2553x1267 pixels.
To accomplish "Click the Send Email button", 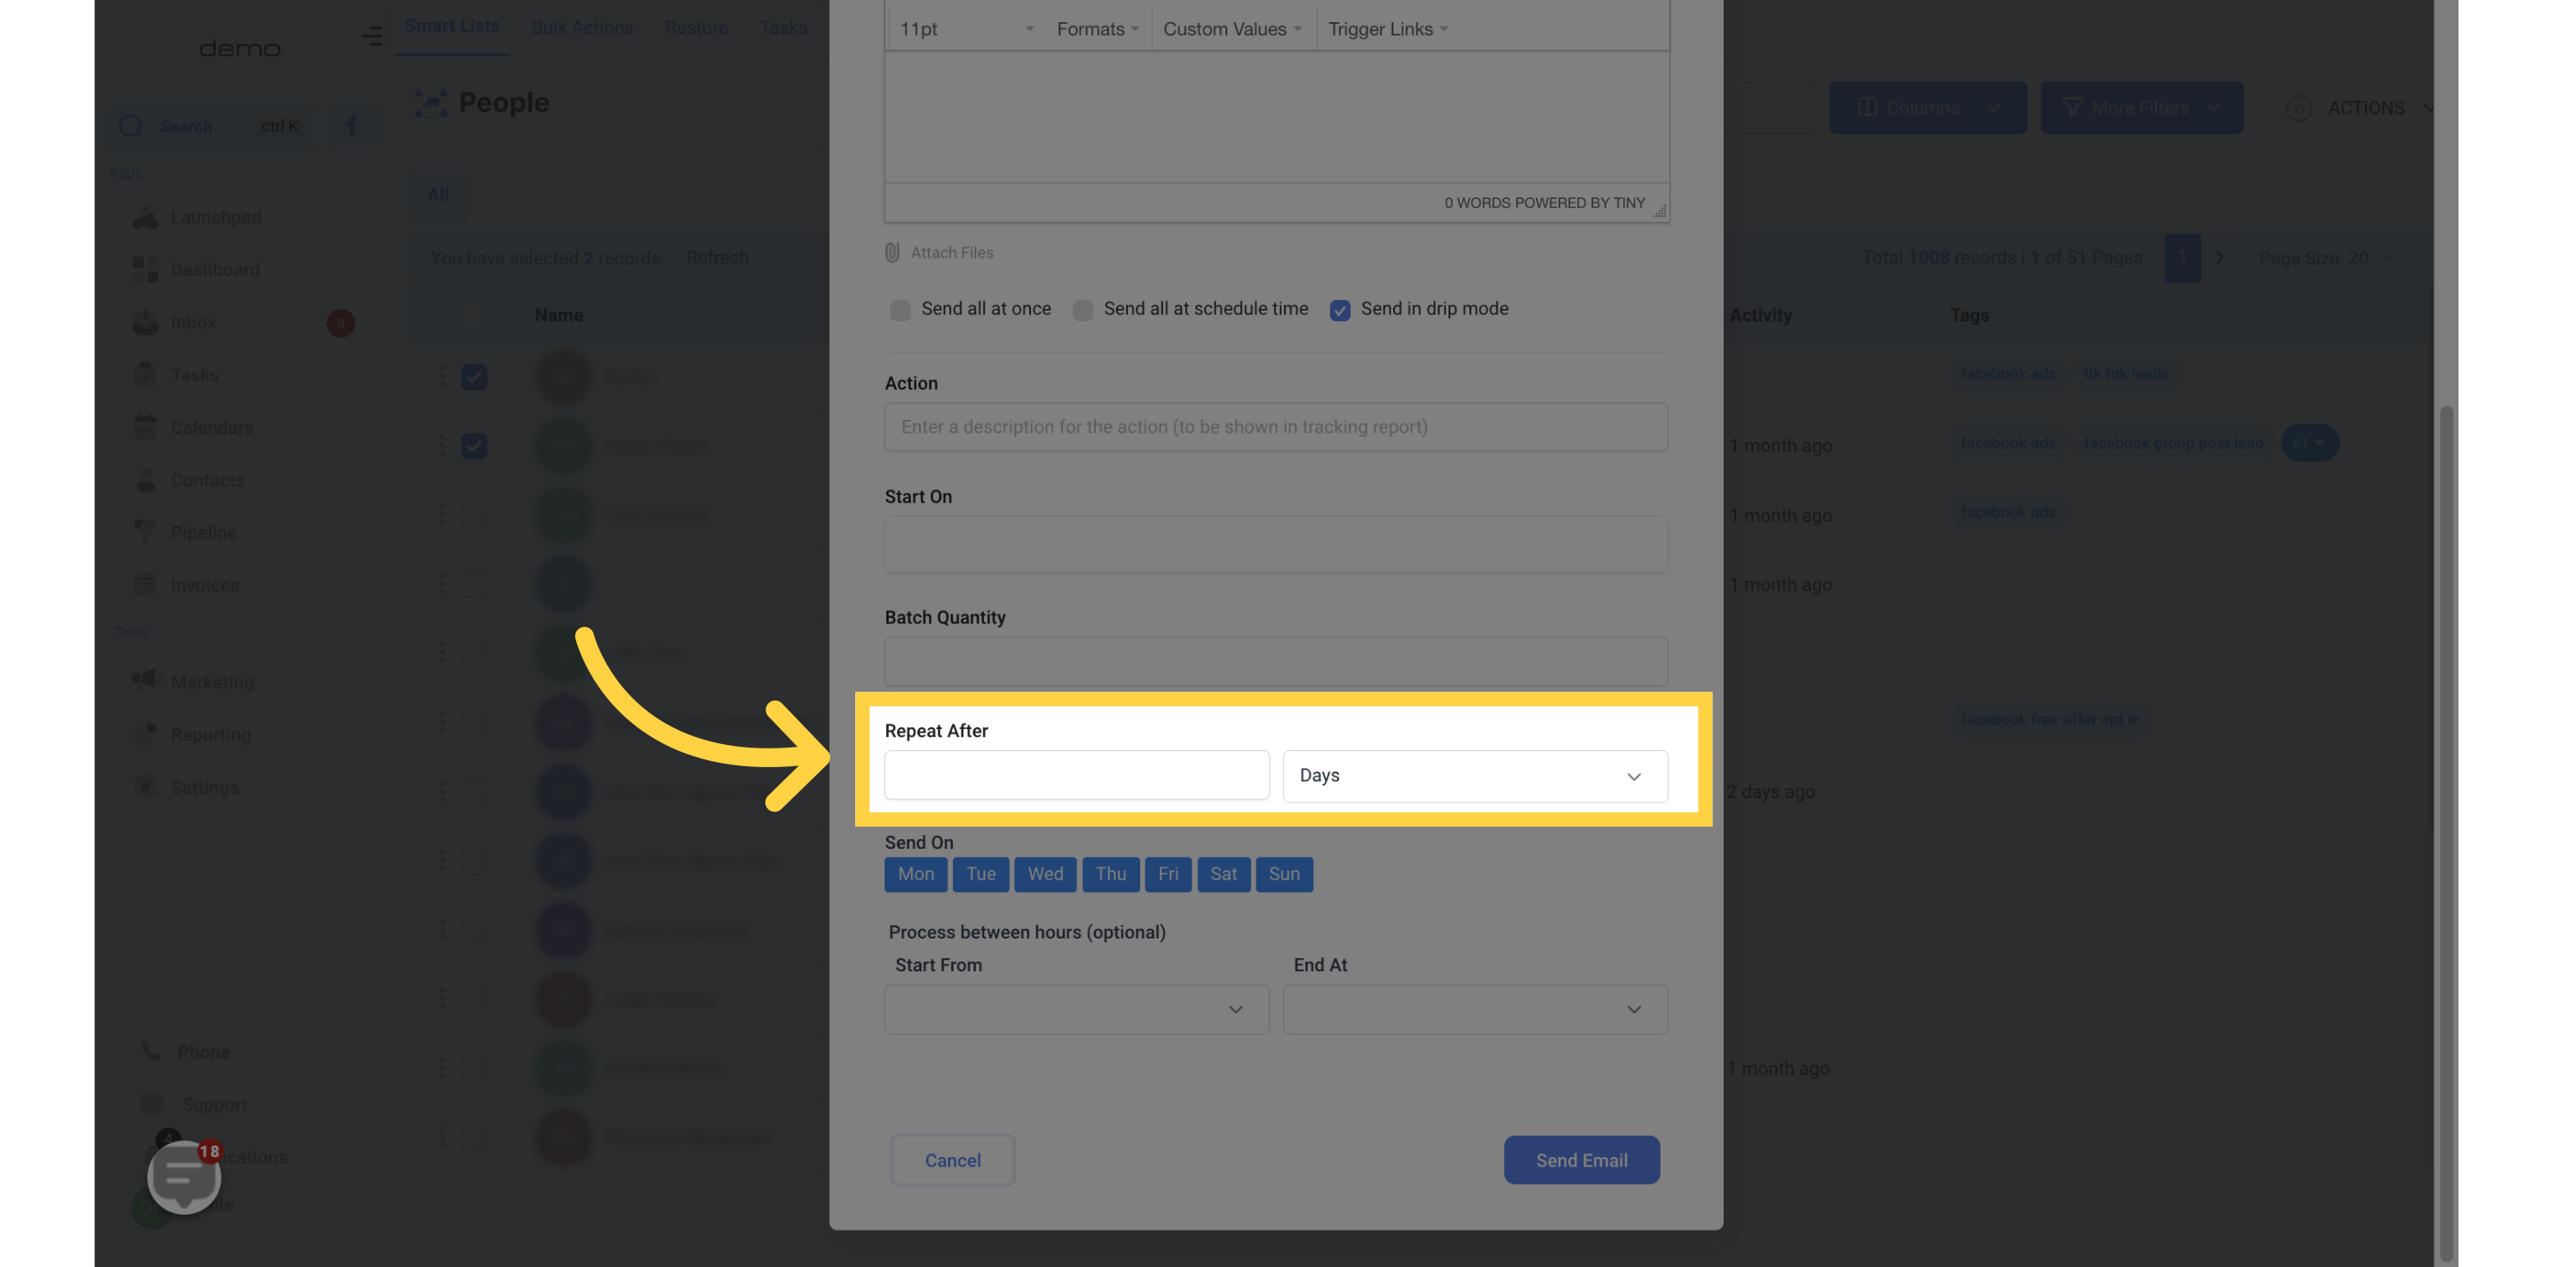I will pyautogui.click(x=1581, y=1160).
